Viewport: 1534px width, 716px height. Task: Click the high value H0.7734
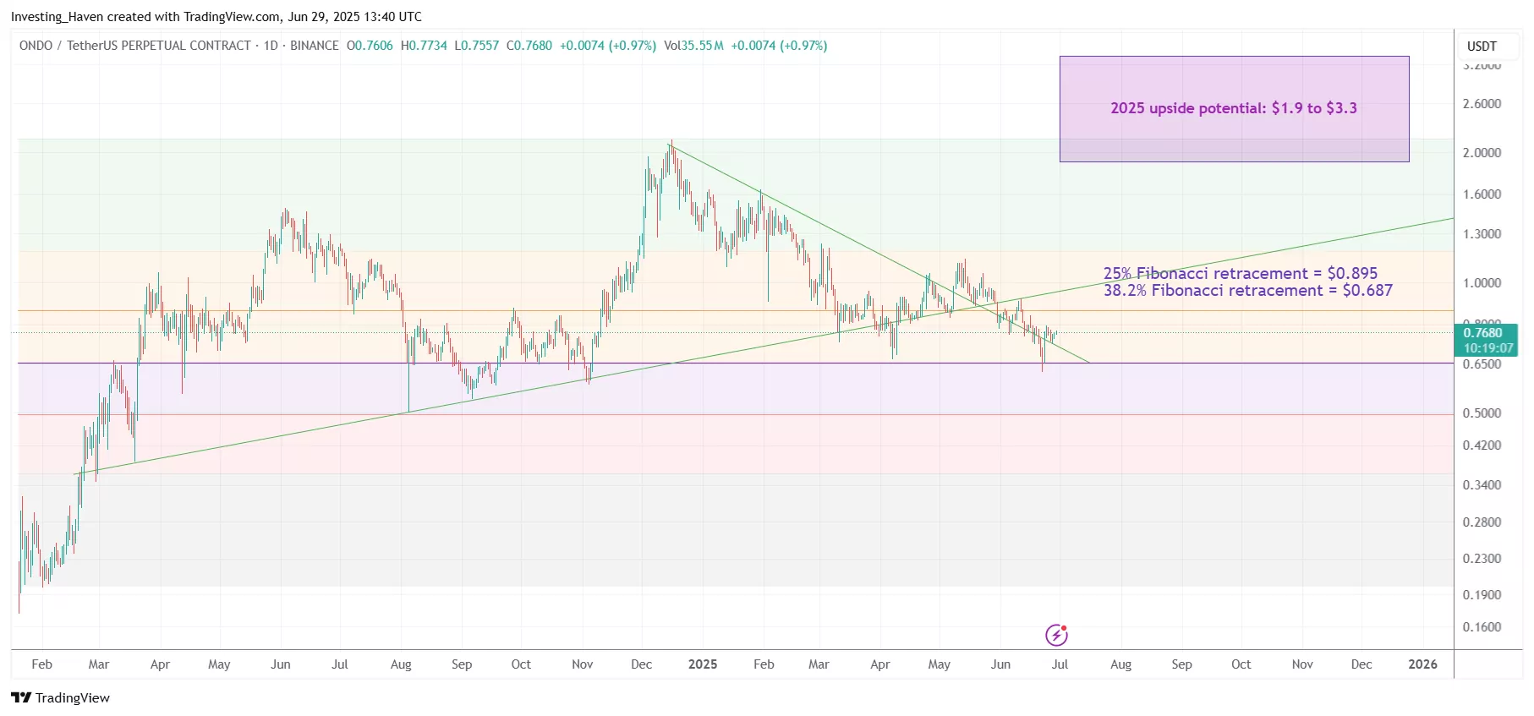coord(424,46)
